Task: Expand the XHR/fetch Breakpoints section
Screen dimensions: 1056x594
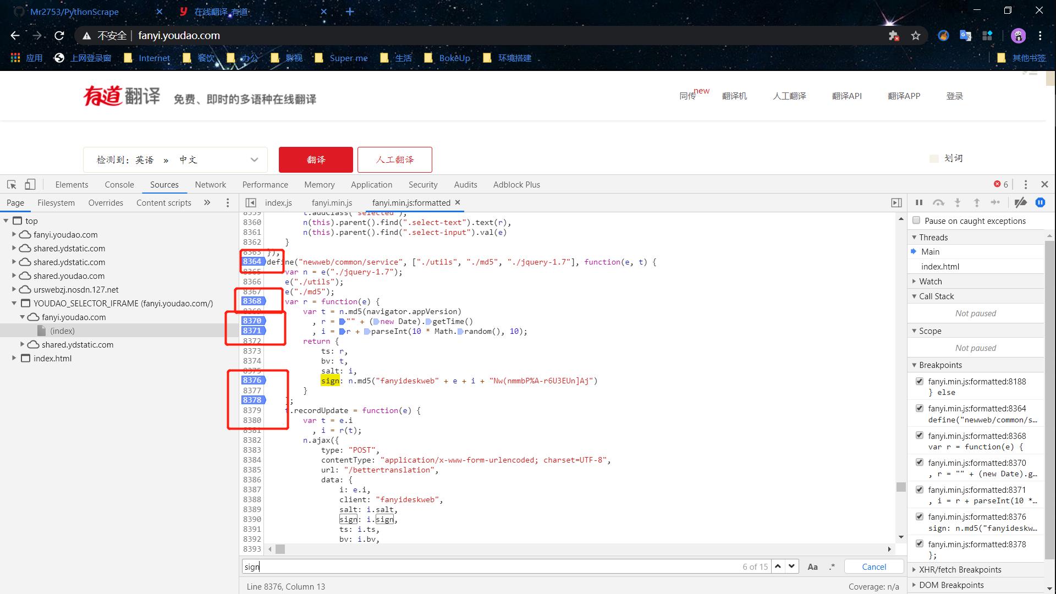Action: (x=960, y=570)
